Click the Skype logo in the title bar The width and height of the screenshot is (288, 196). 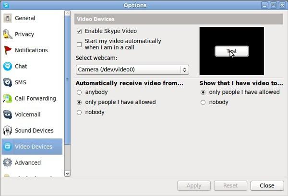6,5
